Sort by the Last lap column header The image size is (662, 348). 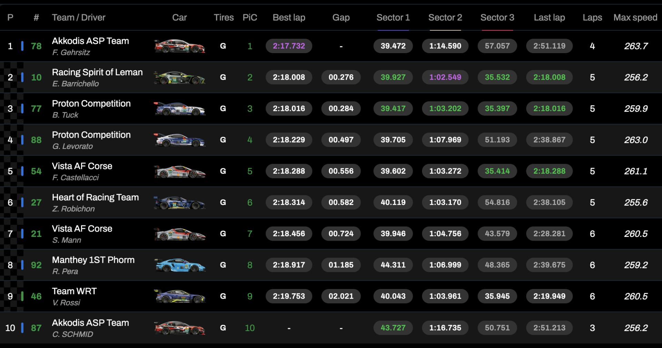(x=549, y=18)
